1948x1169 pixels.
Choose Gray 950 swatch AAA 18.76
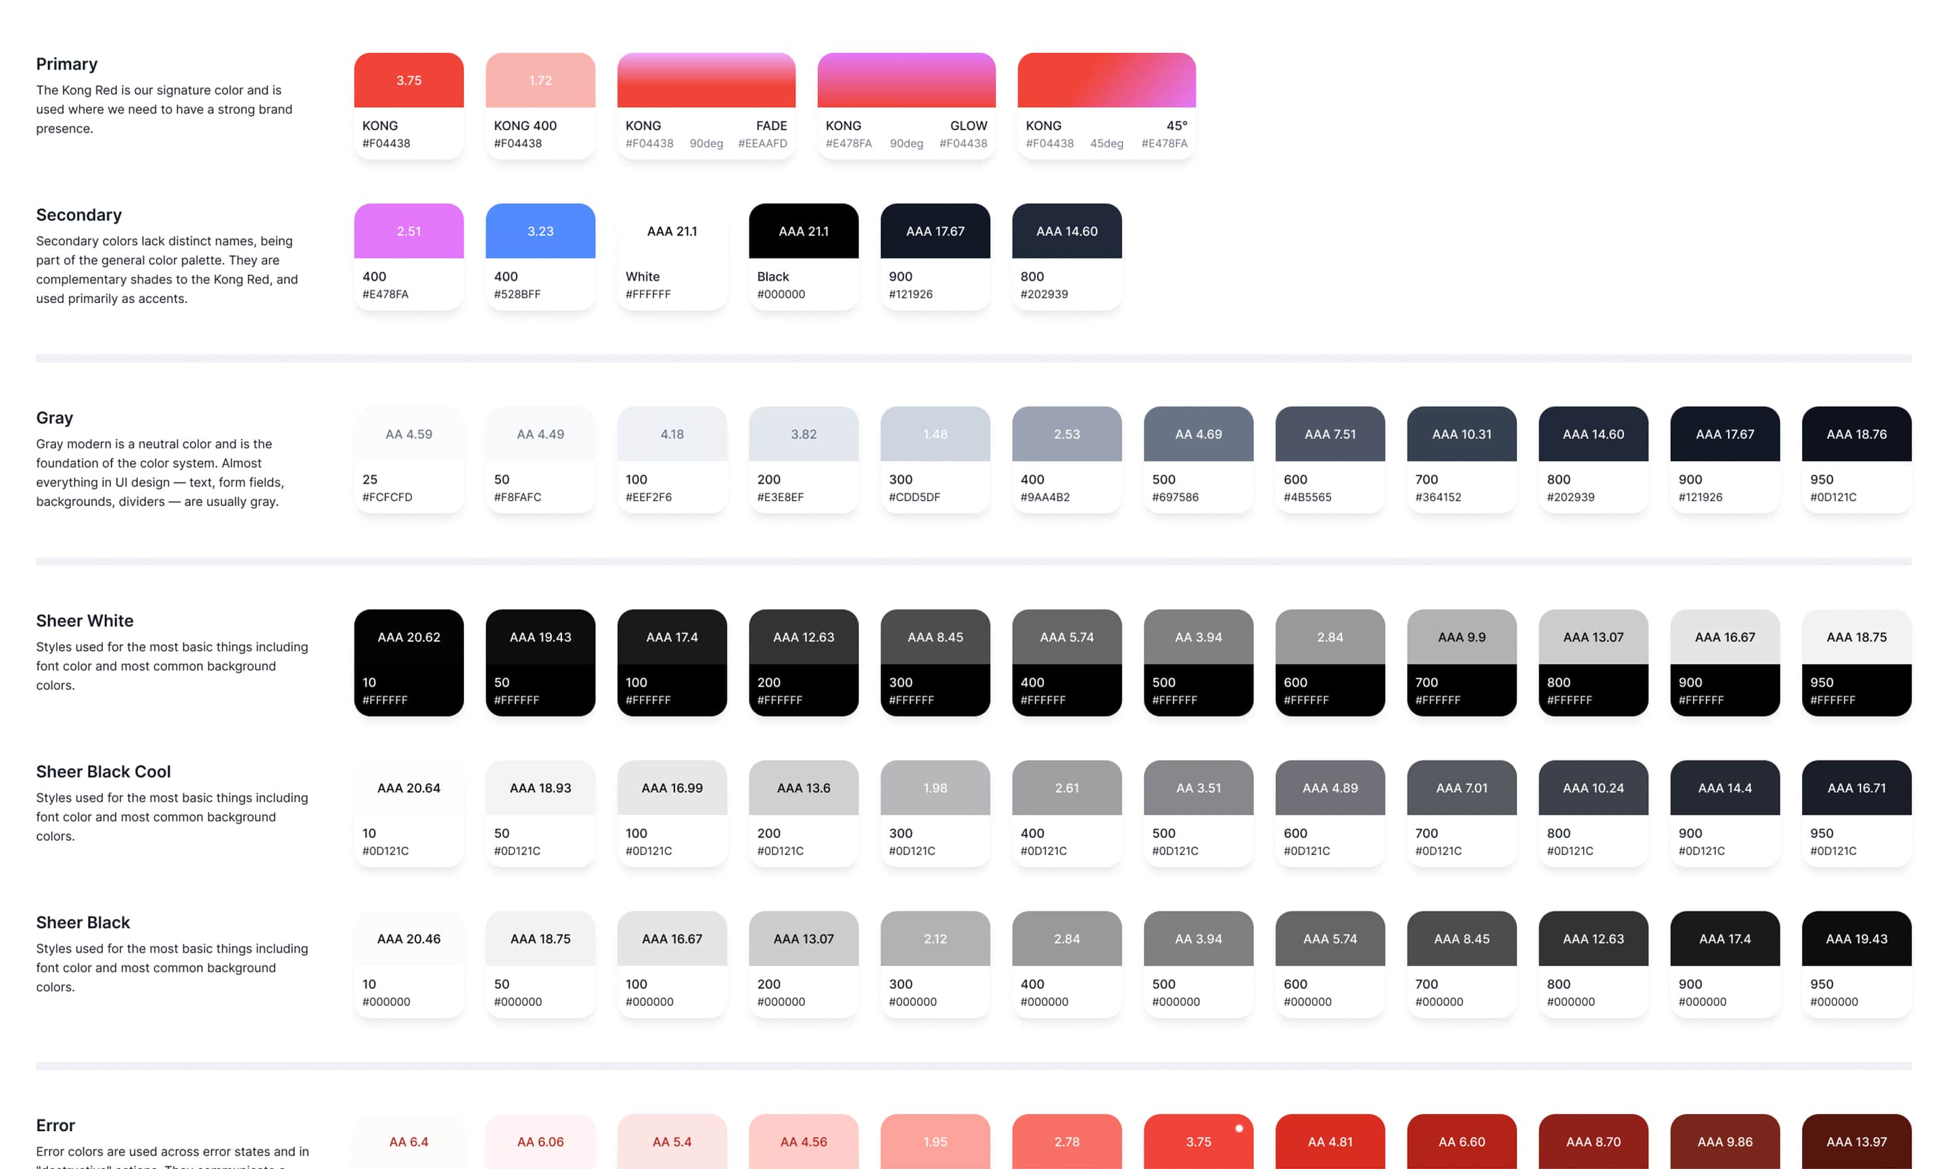pos(1857,459)
